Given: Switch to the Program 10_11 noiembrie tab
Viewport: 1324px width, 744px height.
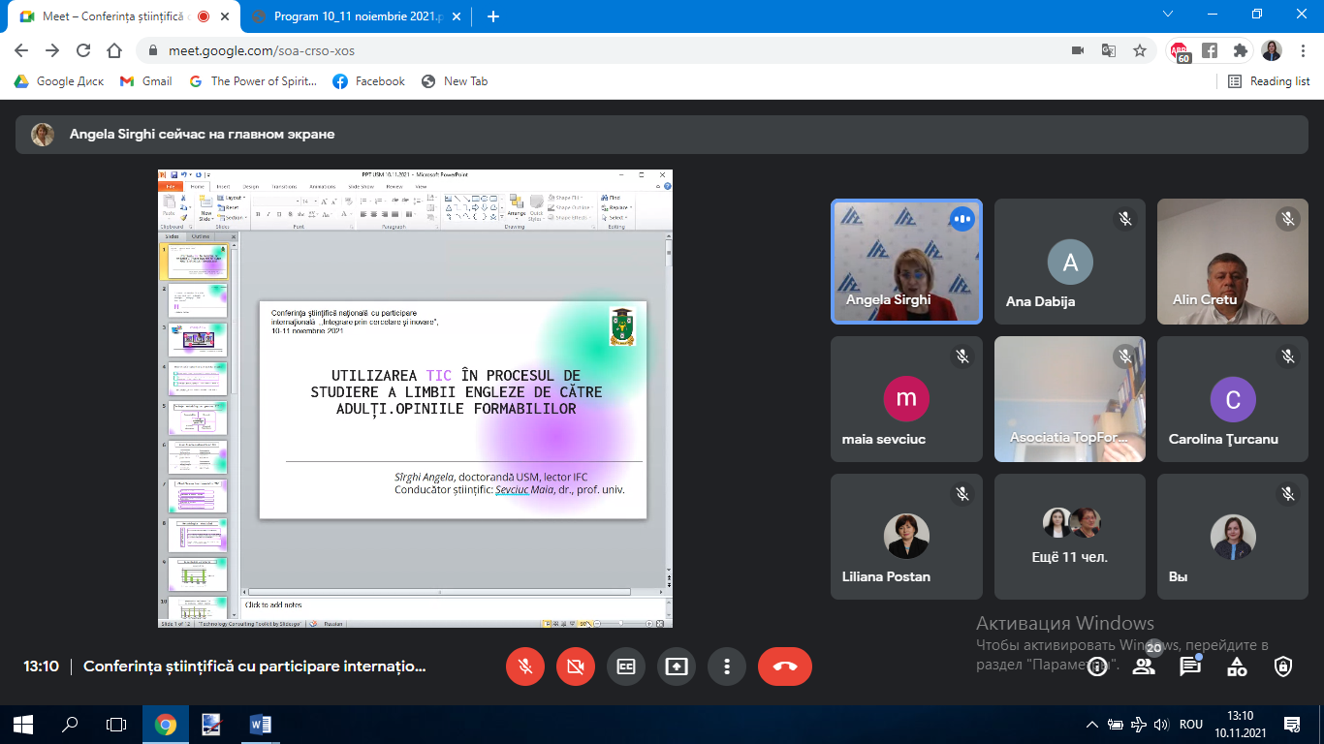Looking at the screenshot, I should point(349,16).
